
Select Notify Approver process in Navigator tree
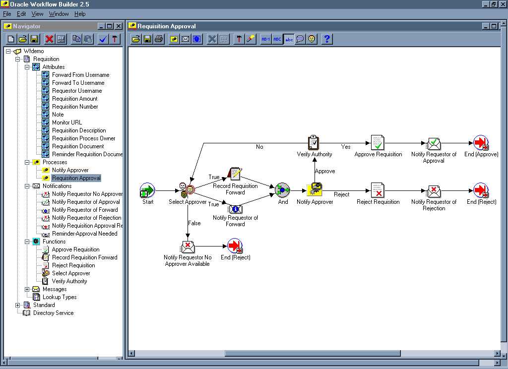click(70, 170)
